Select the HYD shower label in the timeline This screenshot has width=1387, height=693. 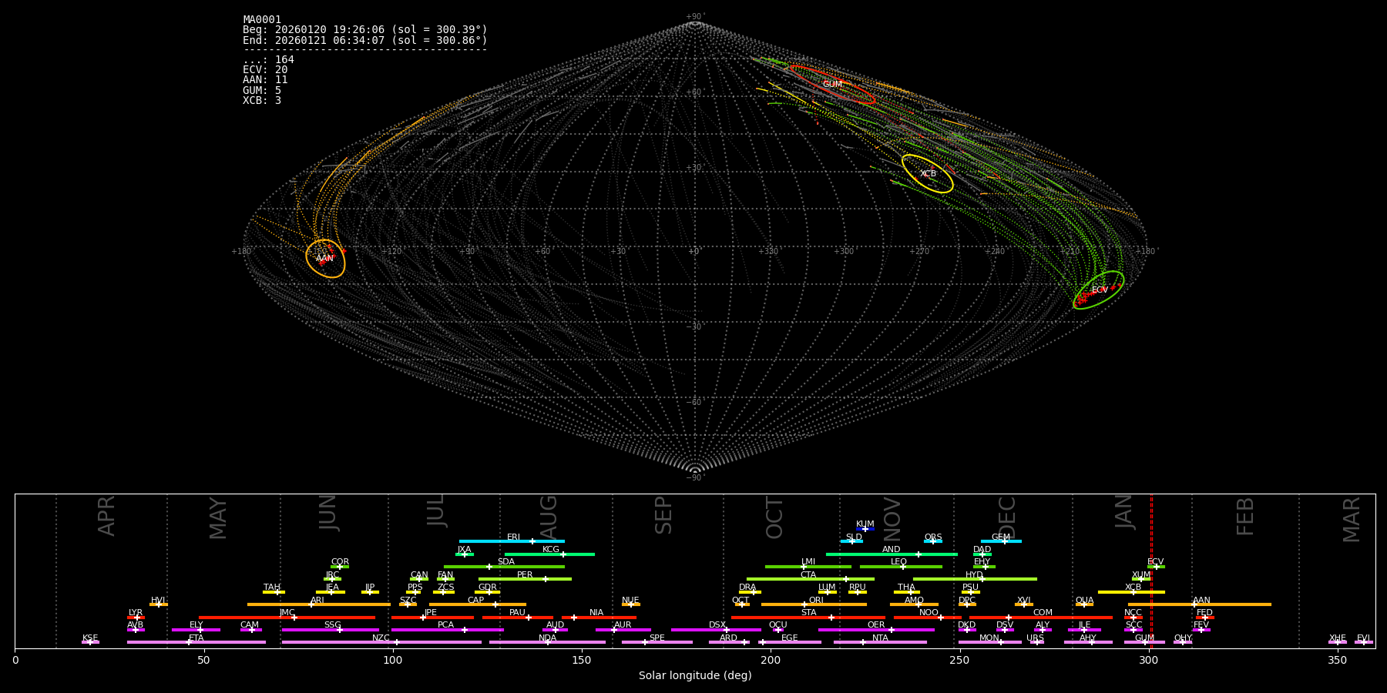974,575
